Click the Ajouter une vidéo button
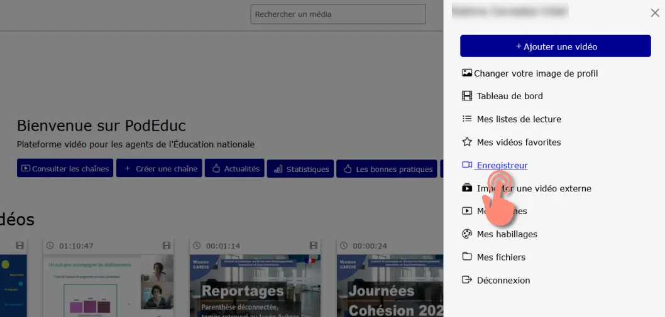Viewport: 665px width, 317px height. (555, 46)
